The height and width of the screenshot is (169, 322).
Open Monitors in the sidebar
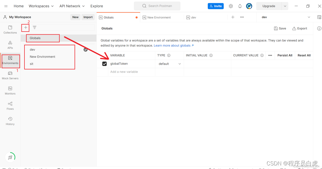tap(10, 91)
